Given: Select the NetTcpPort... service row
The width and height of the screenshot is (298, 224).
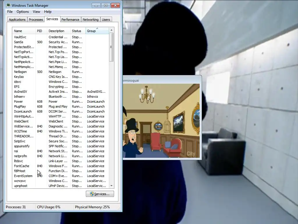Looking at the screenshot, I should coord(61,52).
